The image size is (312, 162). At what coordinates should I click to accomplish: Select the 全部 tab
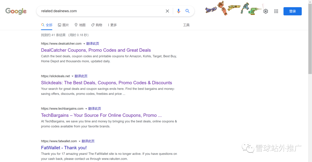point(47,25)
